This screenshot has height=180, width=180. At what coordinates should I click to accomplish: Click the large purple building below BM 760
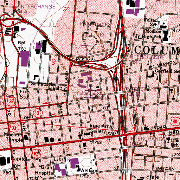(25, 59)
